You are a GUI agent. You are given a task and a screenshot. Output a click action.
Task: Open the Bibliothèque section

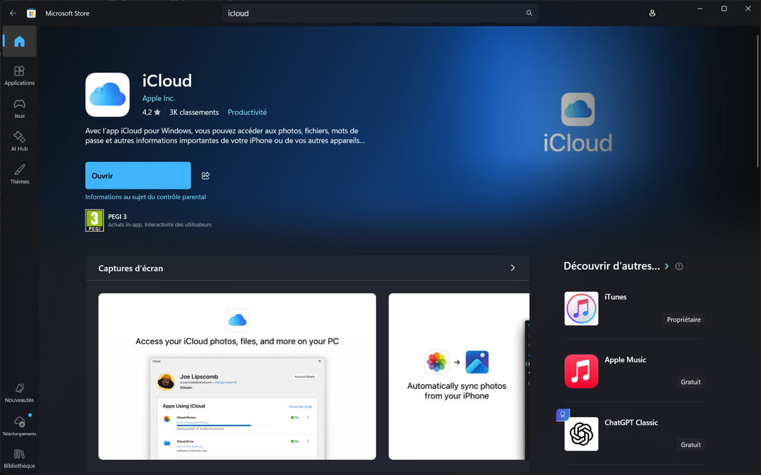(19, 459)
